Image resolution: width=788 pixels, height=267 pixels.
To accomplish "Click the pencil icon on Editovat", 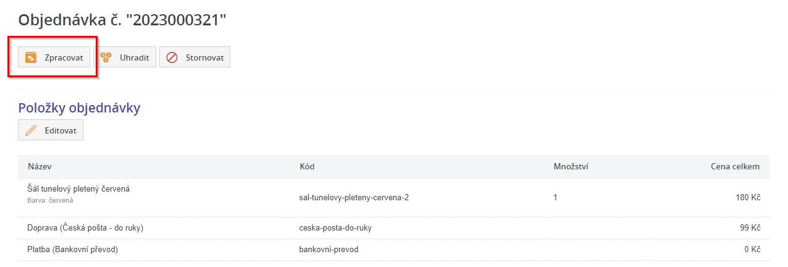I will (31, 130).
